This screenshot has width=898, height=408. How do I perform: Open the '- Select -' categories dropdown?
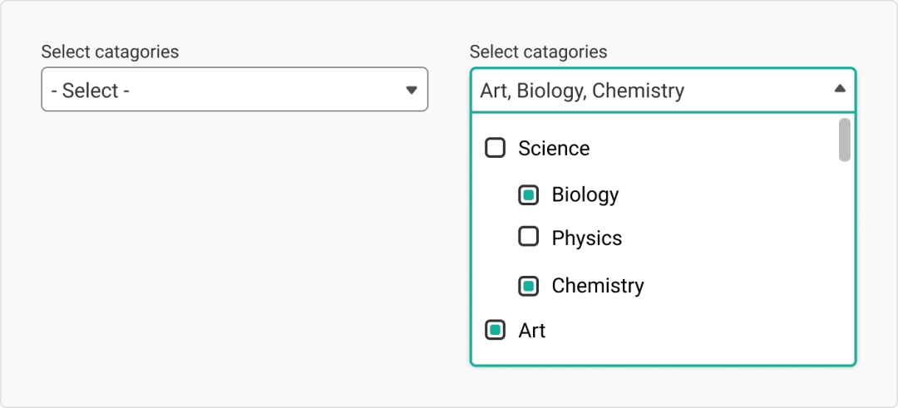[234, 89]
